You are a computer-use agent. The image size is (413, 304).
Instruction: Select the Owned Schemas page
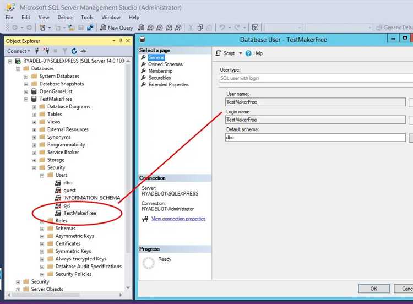165,64
